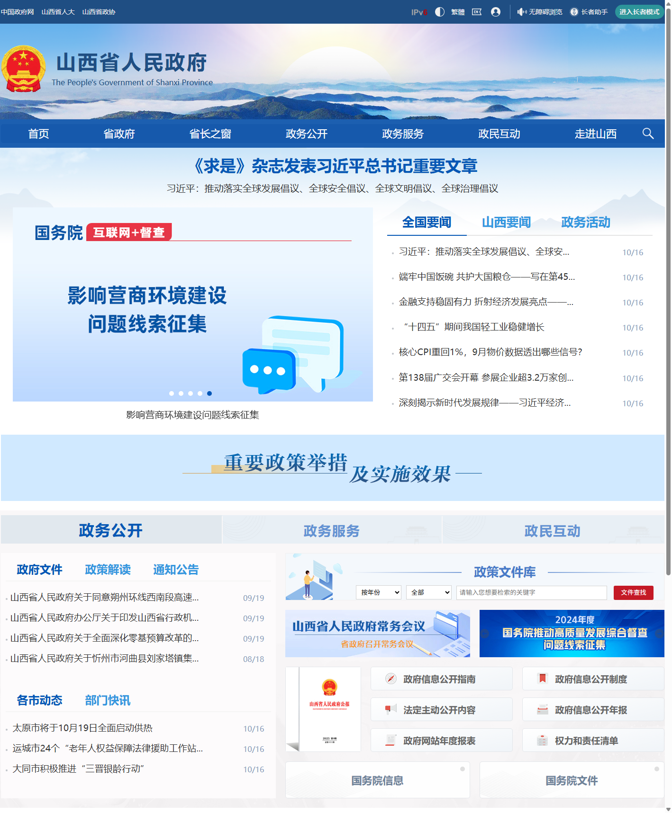Screen dimensions: 672x813
Task: Open 政府信息公开制度 bookmark icon button
Action: [593, 679]
